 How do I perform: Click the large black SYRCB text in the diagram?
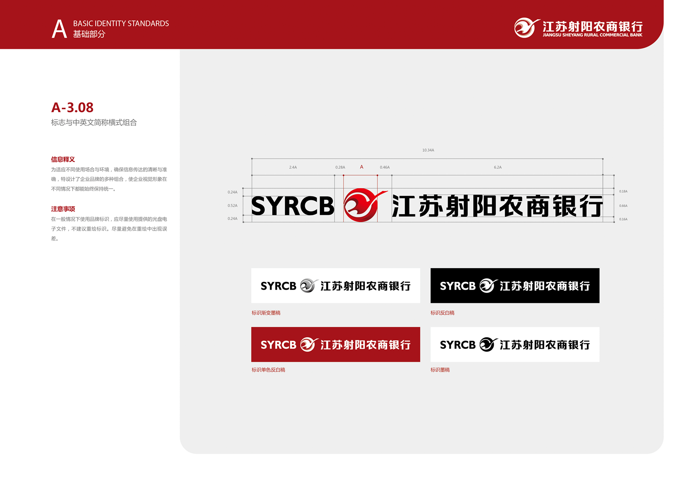293,206
